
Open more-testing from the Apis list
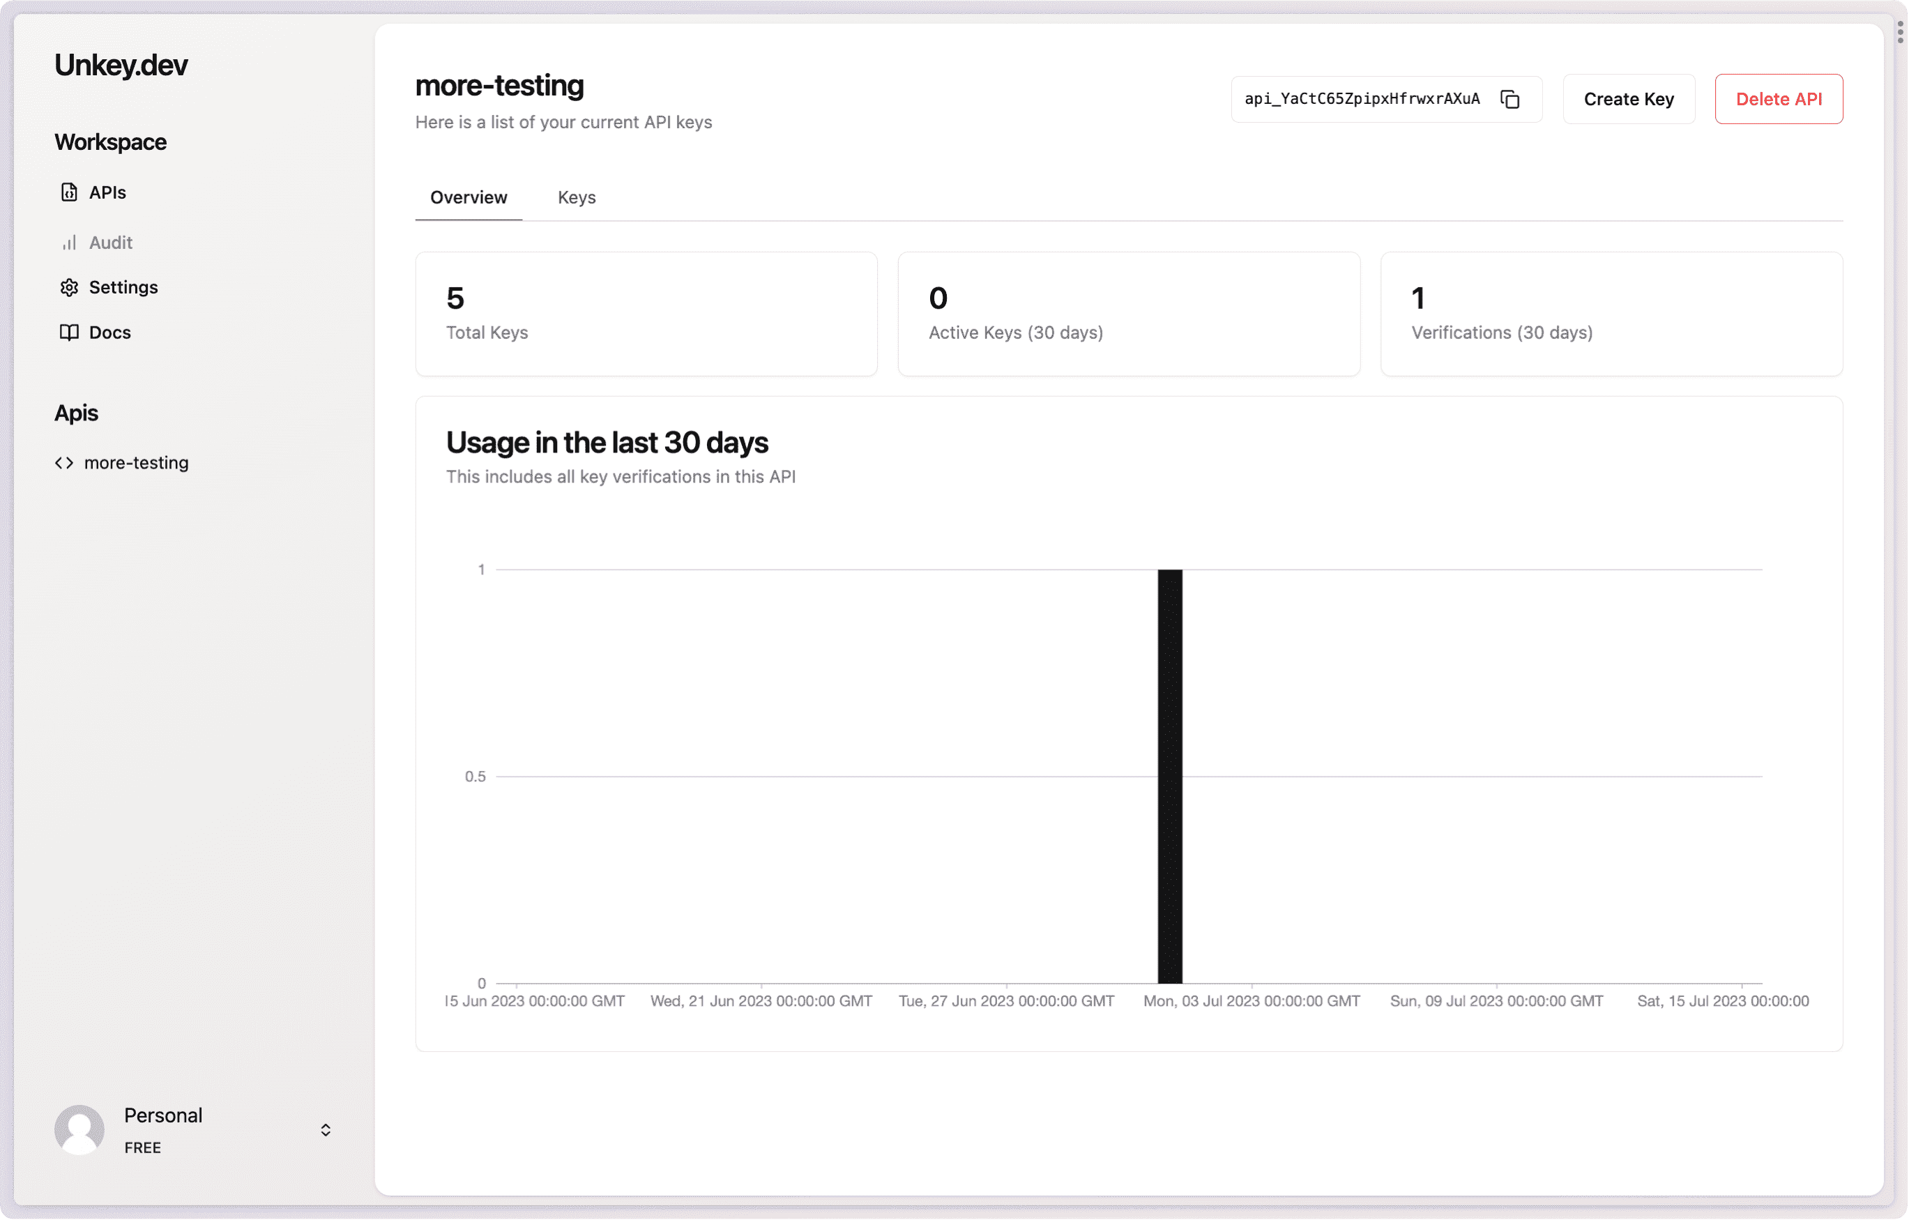[x=137, y=462]
